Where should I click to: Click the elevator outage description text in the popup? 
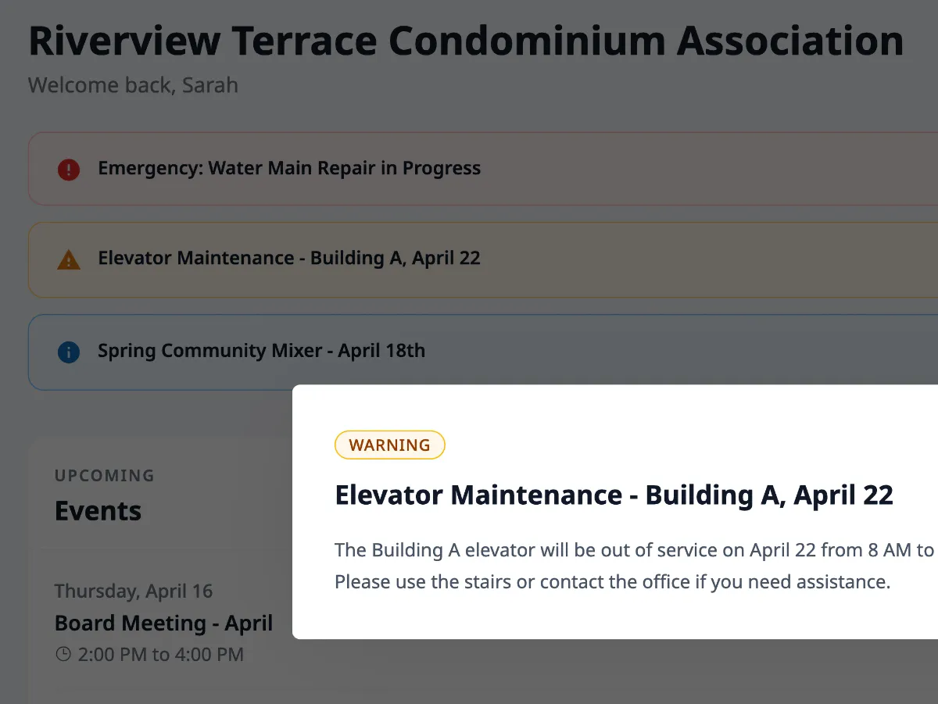[x=625, y=565]
